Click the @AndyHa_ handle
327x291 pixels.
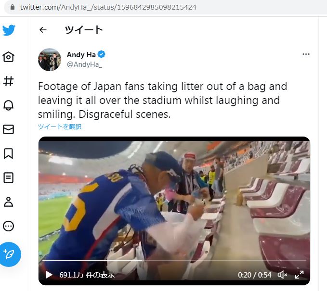pos(84,64)
